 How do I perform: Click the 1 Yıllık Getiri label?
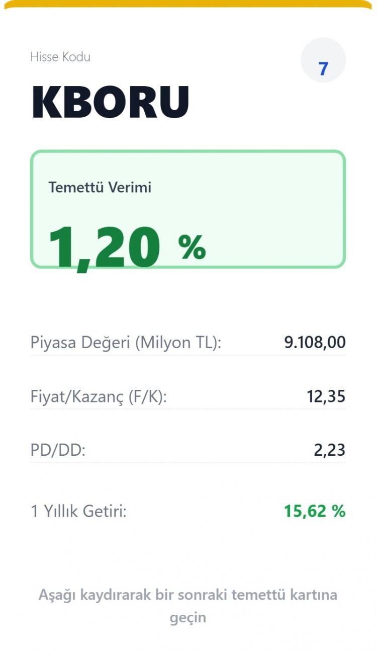[x=79, y=512]
